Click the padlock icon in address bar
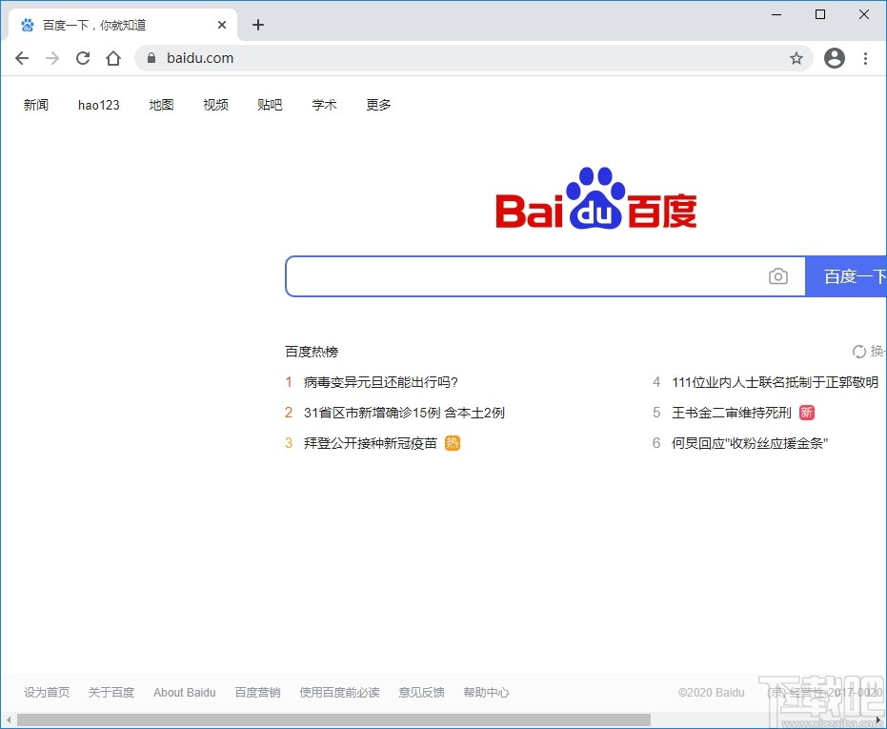 click(151, 58)
